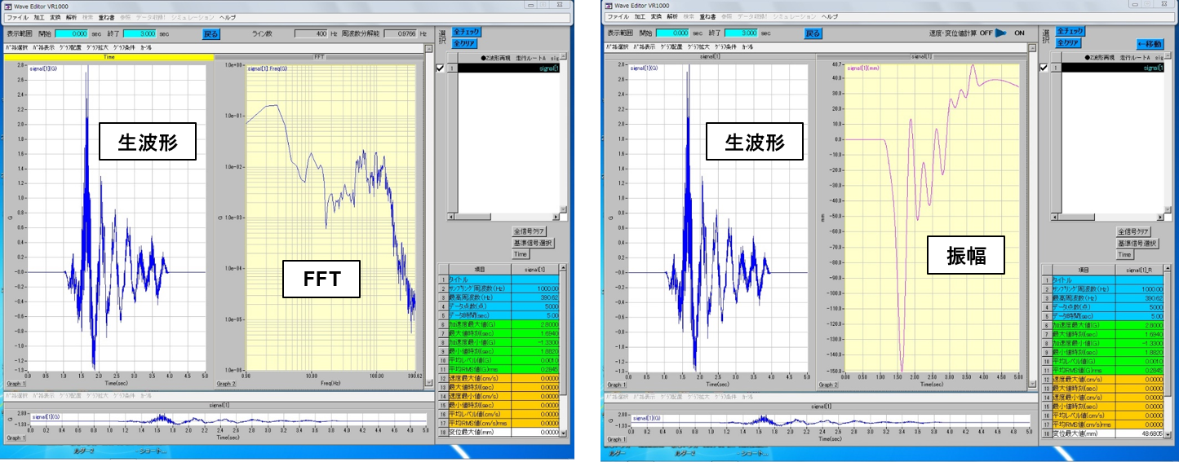Select yellow Time graph header in left window
1179x462 pixels.
[109, 57]
